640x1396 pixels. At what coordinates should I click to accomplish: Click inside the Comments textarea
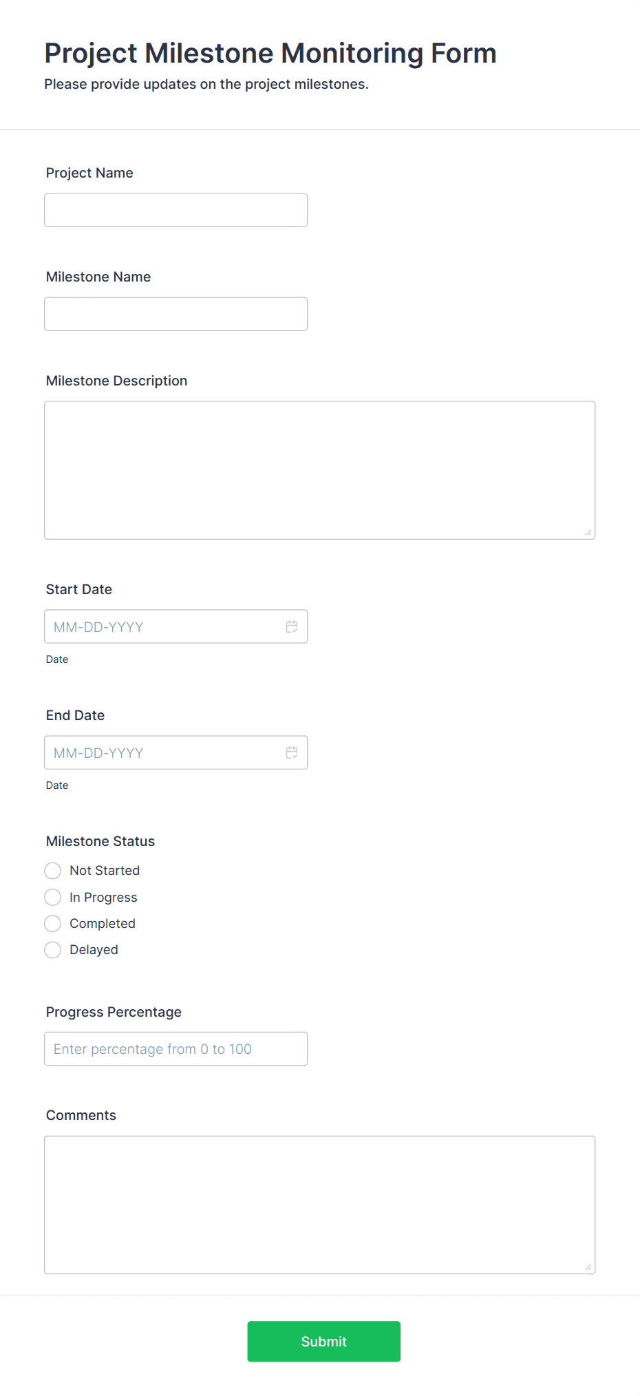320,1205
